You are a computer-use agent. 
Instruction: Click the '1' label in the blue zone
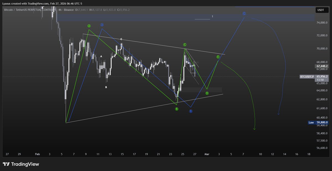coord(212,17)
